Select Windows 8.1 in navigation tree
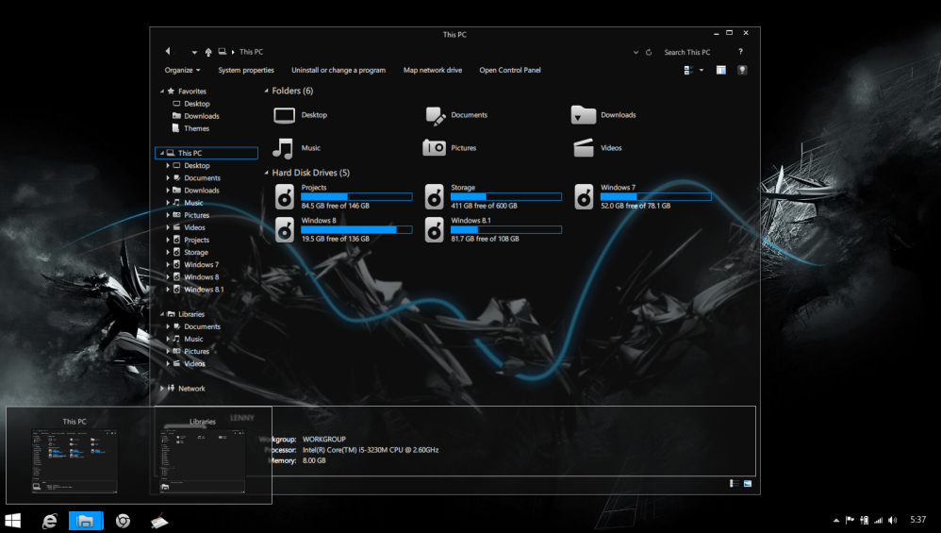Image resolution: width=941 pixels, height=533 pixels. pos(204,290)
